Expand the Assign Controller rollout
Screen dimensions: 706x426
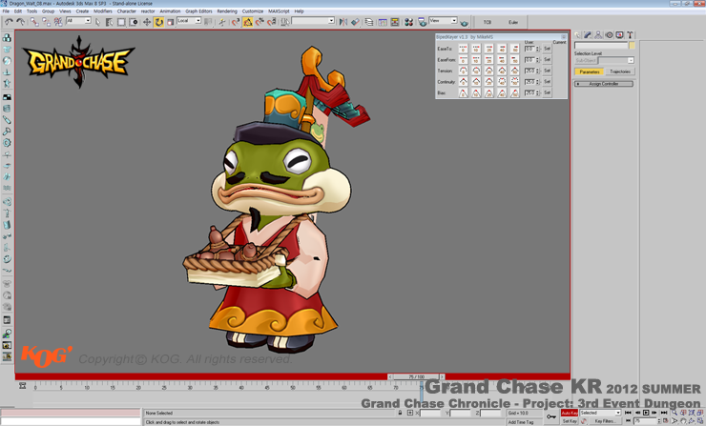(x=604, y=84)
